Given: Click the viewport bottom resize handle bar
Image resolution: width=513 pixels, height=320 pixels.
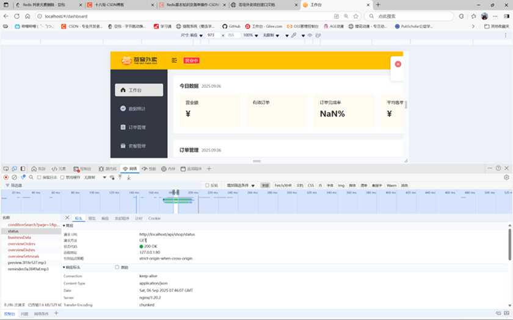Looking at the screenshot, I should pyautogui.click(x=257, y=161).
